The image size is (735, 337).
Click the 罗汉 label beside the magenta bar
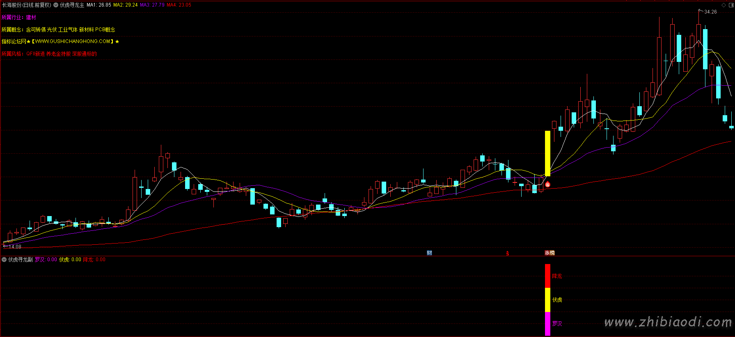point(557,324)
